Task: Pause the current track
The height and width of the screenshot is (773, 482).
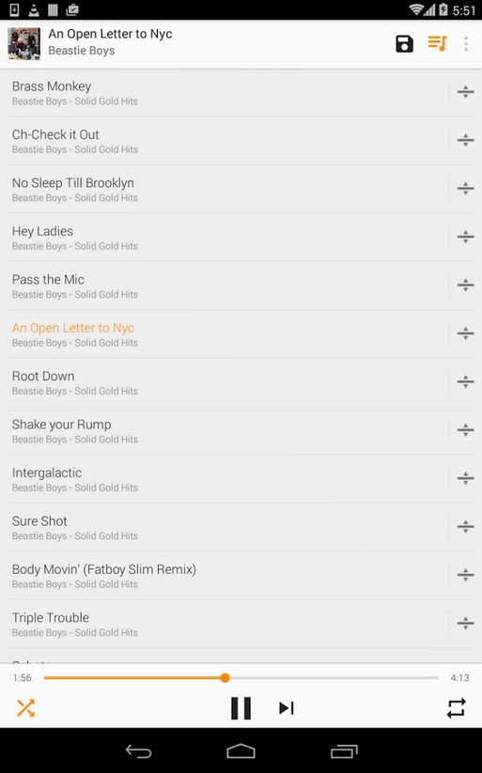Action: [241, 708]
